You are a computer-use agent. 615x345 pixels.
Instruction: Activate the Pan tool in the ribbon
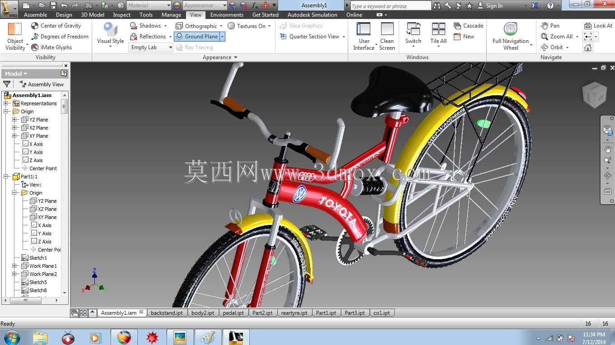click(x=550, y=26)
